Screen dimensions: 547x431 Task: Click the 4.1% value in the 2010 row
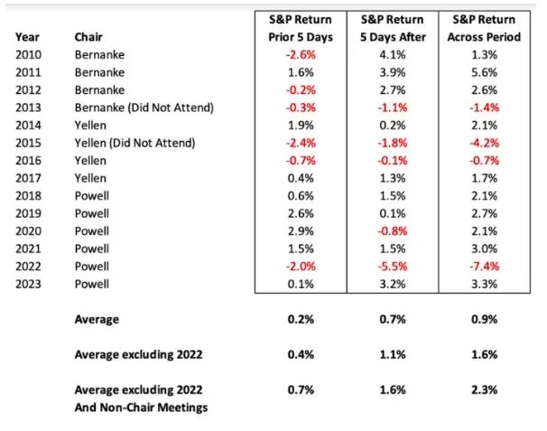pyautogui.click(x=393, y=55)
